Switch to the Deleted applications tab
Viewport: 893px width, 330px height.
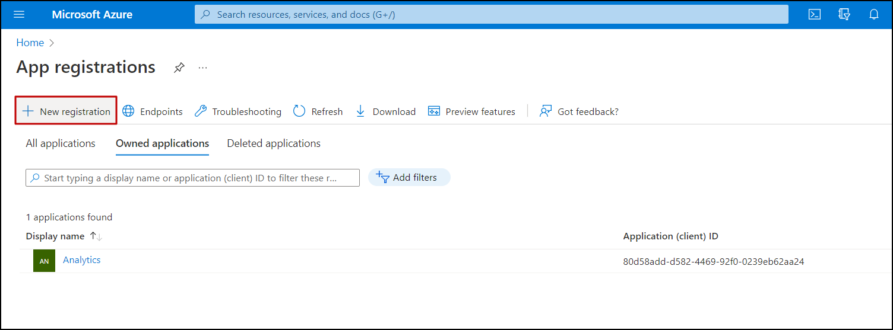coord(274,143)
